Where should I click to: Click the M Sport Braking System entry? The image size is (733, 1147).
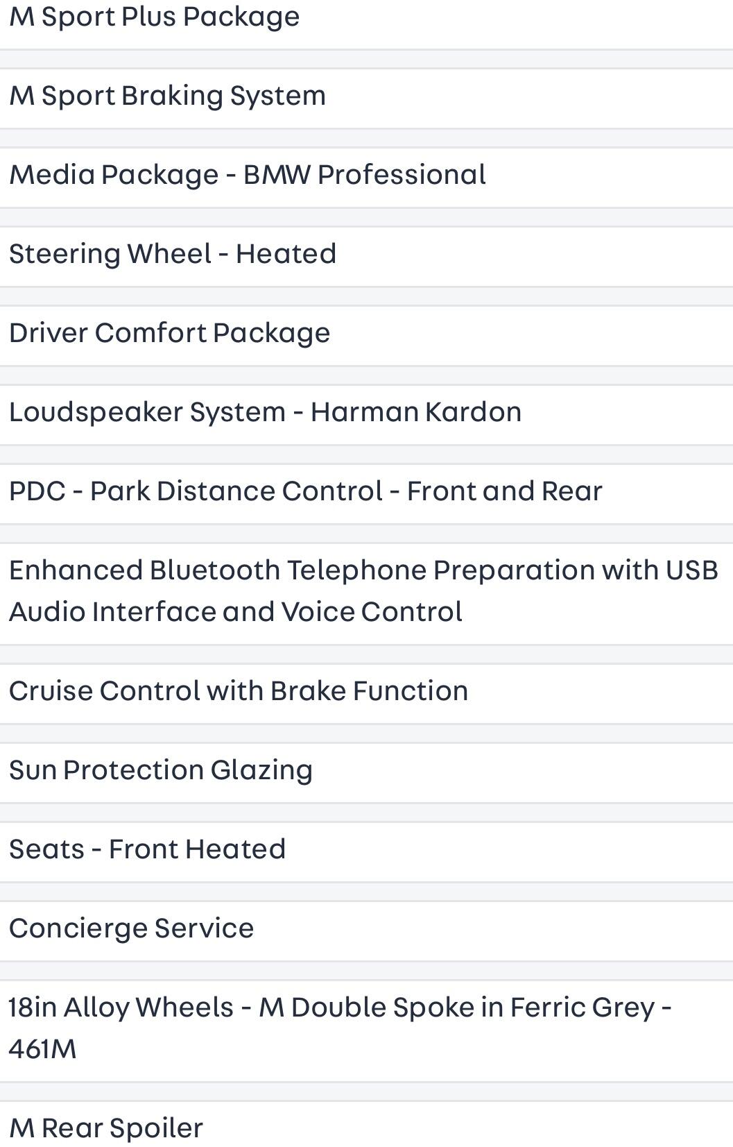pos(167,96)
